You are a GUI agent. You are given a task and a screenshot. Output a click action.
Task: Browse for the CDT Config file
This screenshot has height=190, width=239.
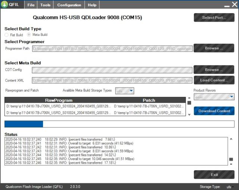(214, 70)
